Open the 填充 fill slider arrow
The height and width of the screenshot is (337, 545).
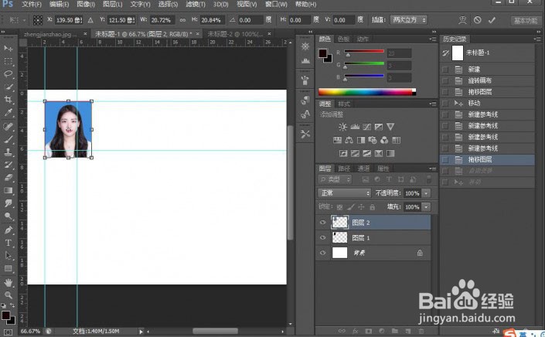(x=426, y=207)
